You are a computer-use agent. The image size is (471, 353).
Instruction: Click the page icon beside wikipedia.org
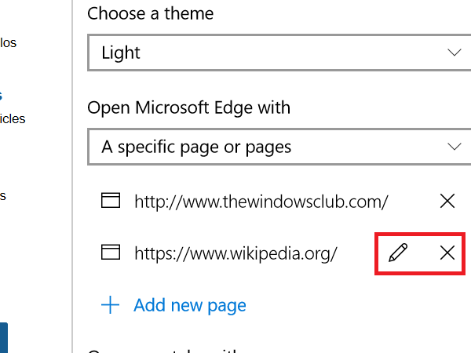click(x=111, y=253)
